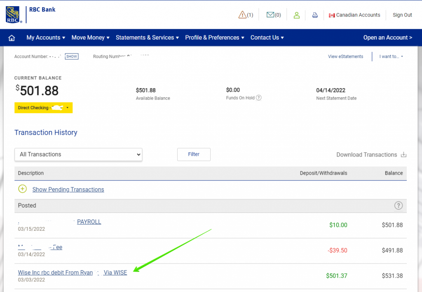
Task: Click the $501.37 deposit amount
Action: [336, 276]
